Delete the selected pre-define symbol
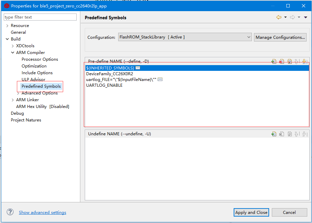The image size is (312, 223). coord(282,61)
